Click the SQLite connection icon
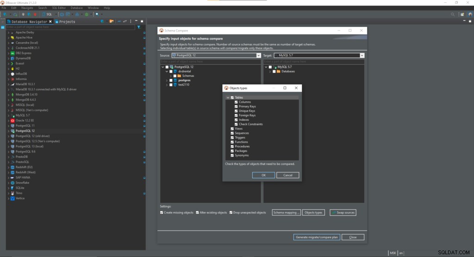This screenshot has height=257, width=474. 12,188
